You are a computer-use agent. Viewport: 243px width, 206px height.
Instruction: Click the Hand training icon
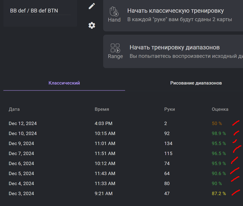(x=114, y=14)
